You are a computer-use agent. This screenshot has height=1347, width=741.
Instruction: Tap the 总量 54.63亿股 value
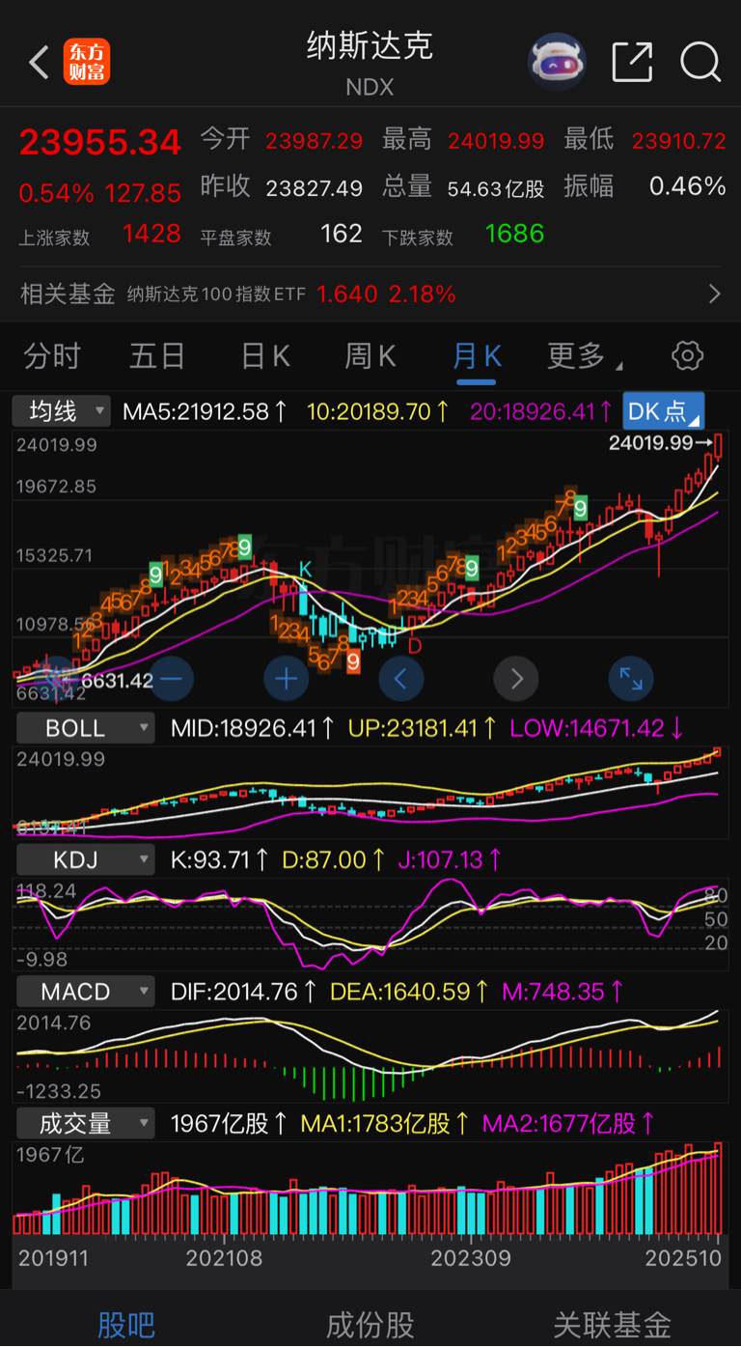(496, 188)
